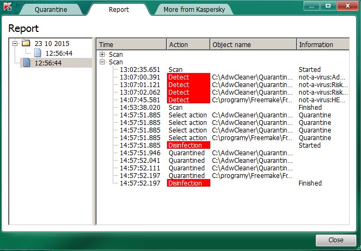This screenshot has width=361, height=251.
Task: Switch to the Quarantine tab
Action: tap(51, 9)
